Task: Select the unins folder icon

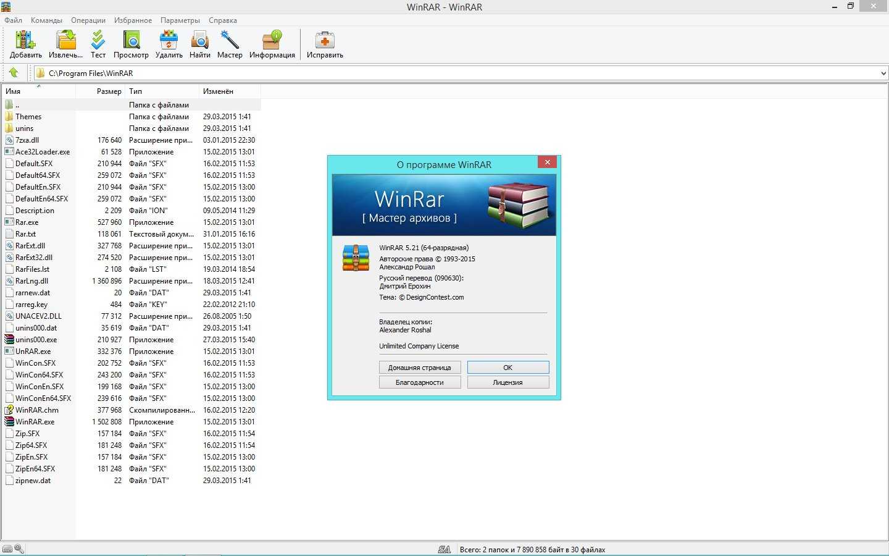Action: tap(9, 128)
